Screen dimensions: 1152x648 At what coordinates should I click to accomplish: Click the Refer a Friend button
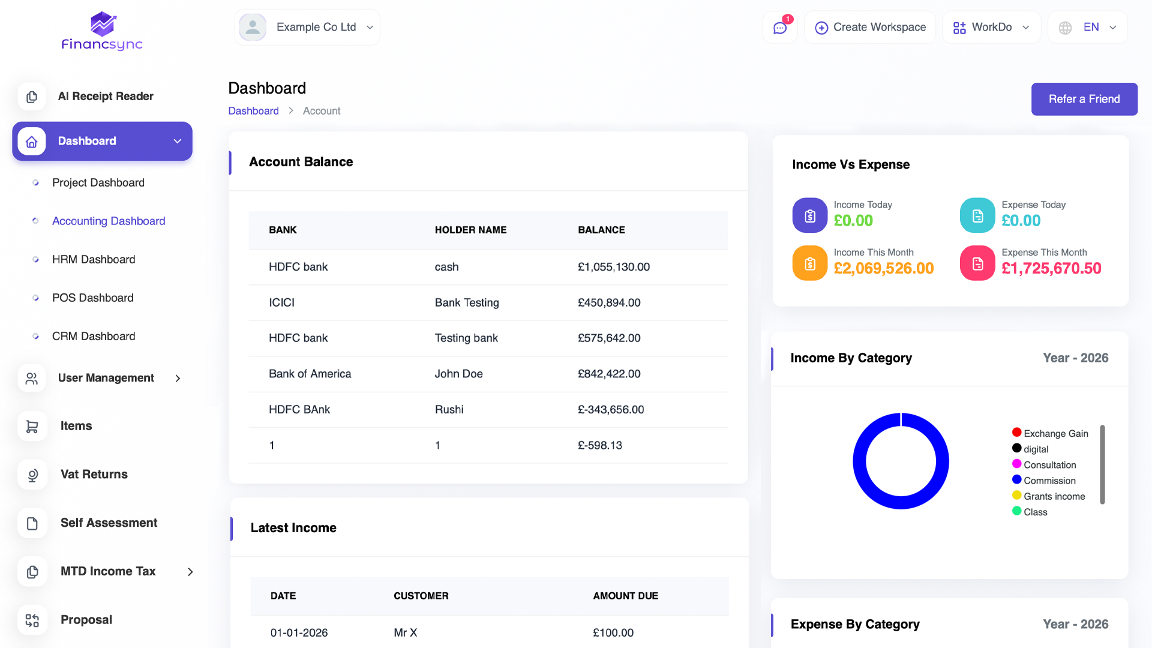point(1084,99)
